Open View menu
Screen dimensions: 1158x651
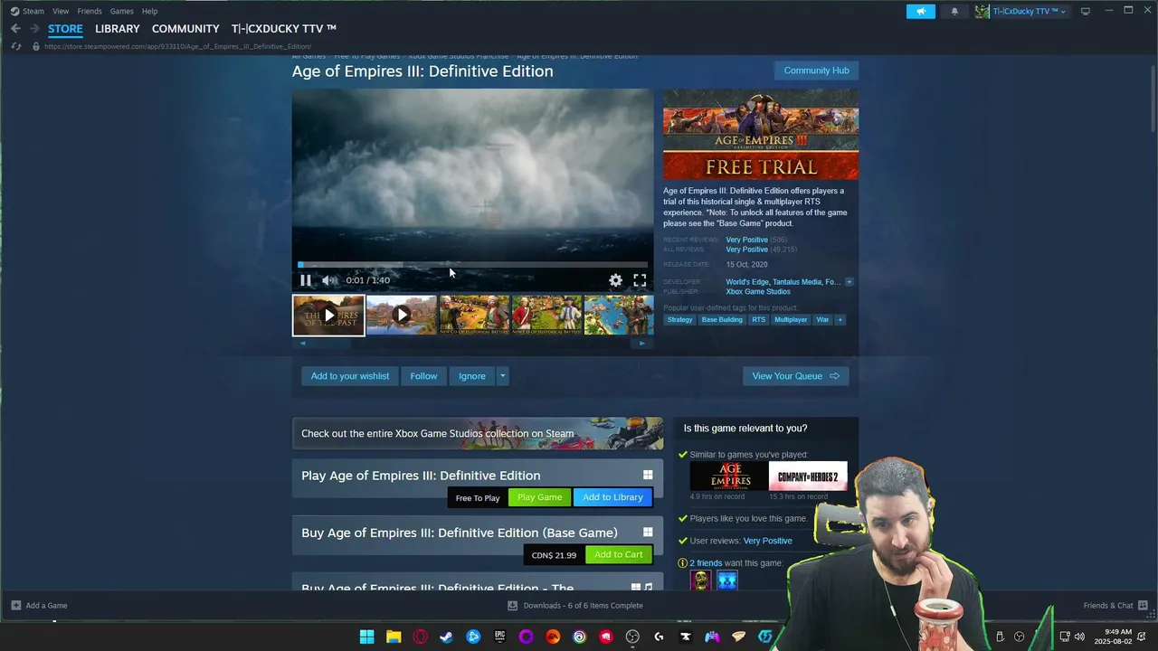tap(61, 11)
